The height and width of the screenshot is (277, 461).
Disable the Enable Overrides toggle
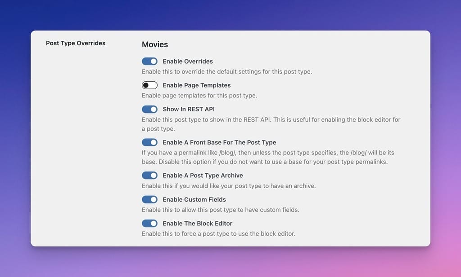(149, 61)
